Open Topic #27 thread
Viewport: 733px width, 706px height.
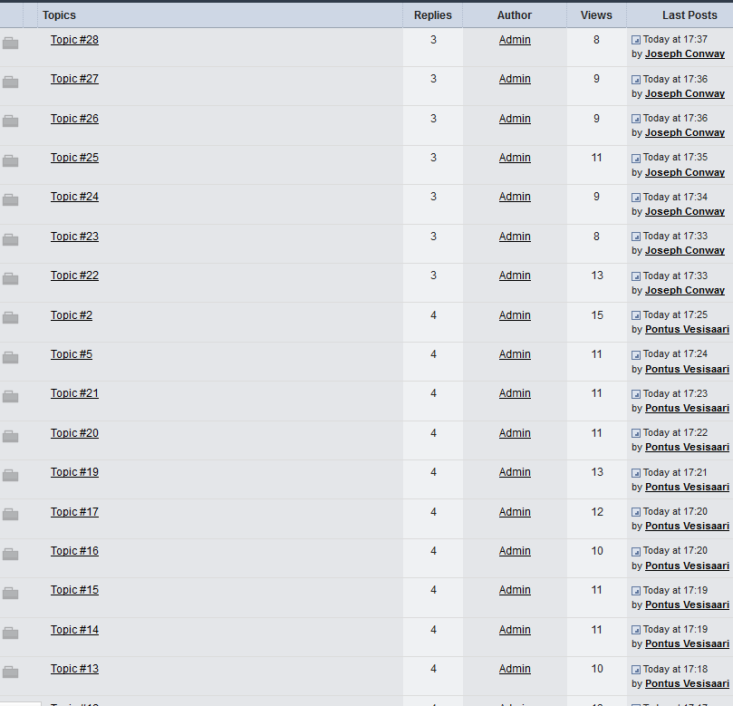tap(75, 79)
